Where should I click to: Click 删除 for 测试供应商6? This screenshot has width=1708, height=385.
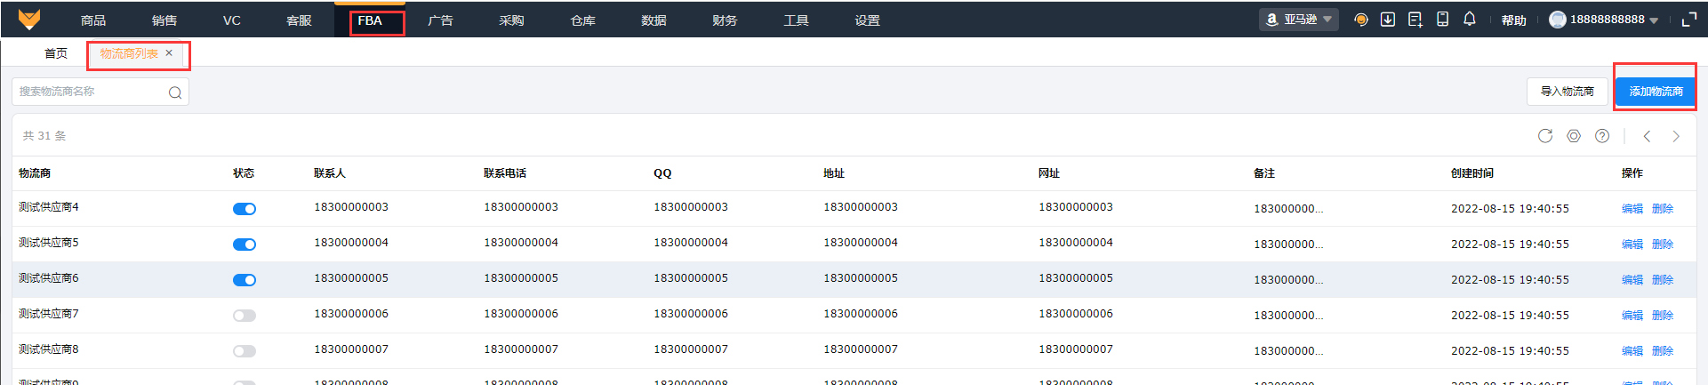click(1663, 280)
